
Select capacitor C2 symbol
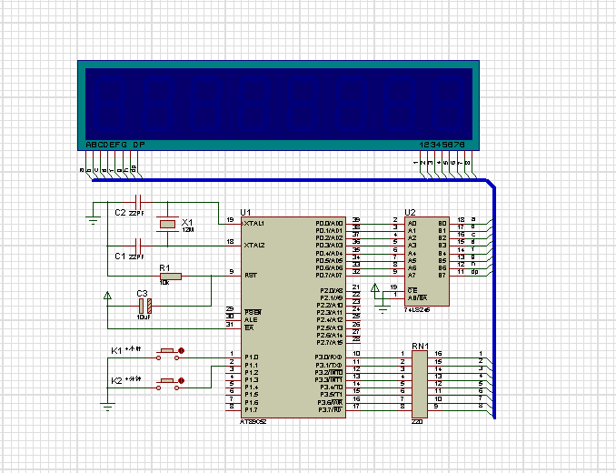(x=138, y=201)
